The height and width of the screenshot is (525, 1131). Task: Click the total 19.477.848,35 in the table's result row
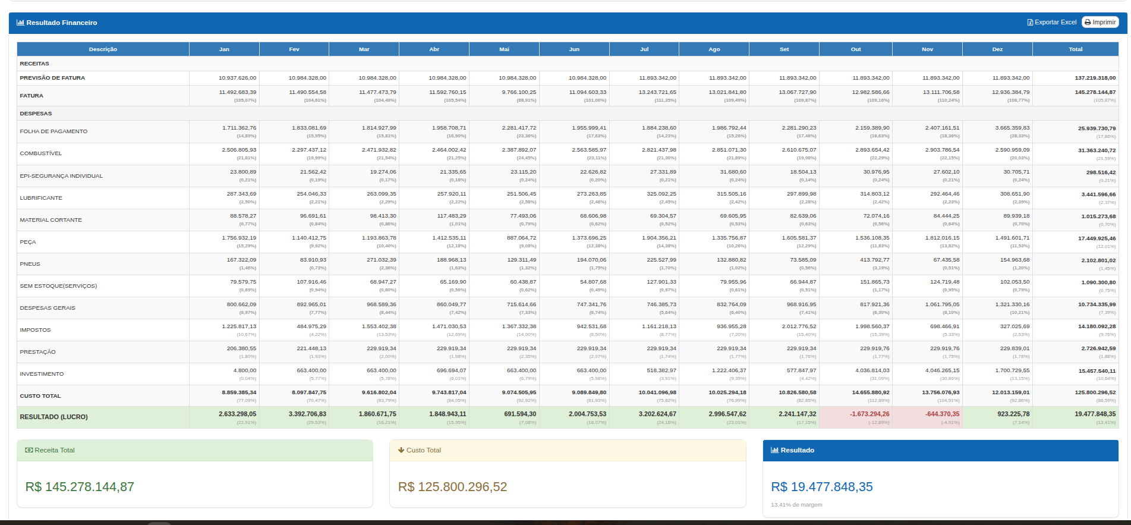[x=1095, y=414]
